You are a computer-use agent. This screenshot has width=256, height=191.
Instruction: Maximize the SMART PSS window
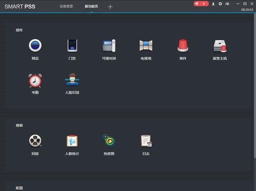click(245, 4)
